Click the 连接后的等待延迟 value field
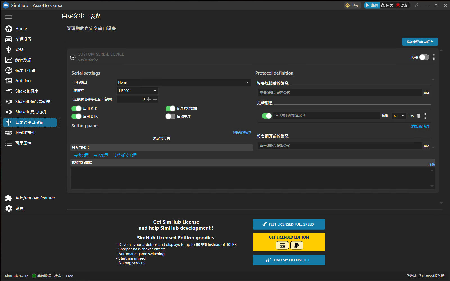 [131, 99]
